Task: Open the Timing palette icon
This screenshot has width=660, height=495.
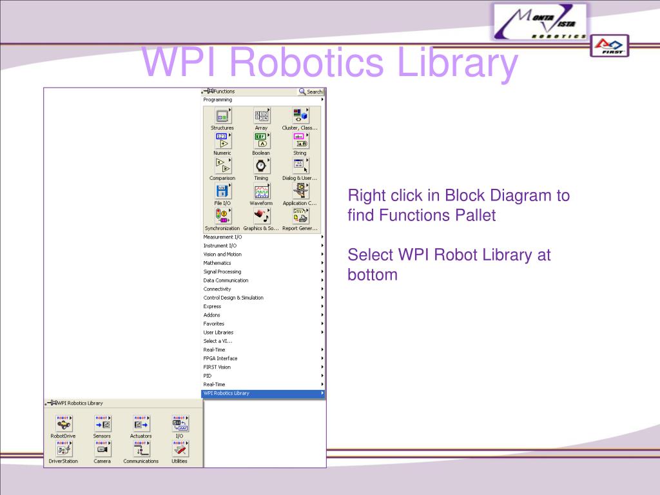Action: click(262, 166)
